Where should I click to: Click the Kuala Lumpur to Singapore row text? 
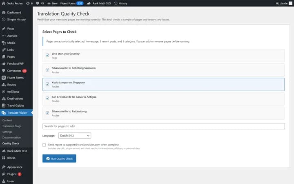coord(68,83)
